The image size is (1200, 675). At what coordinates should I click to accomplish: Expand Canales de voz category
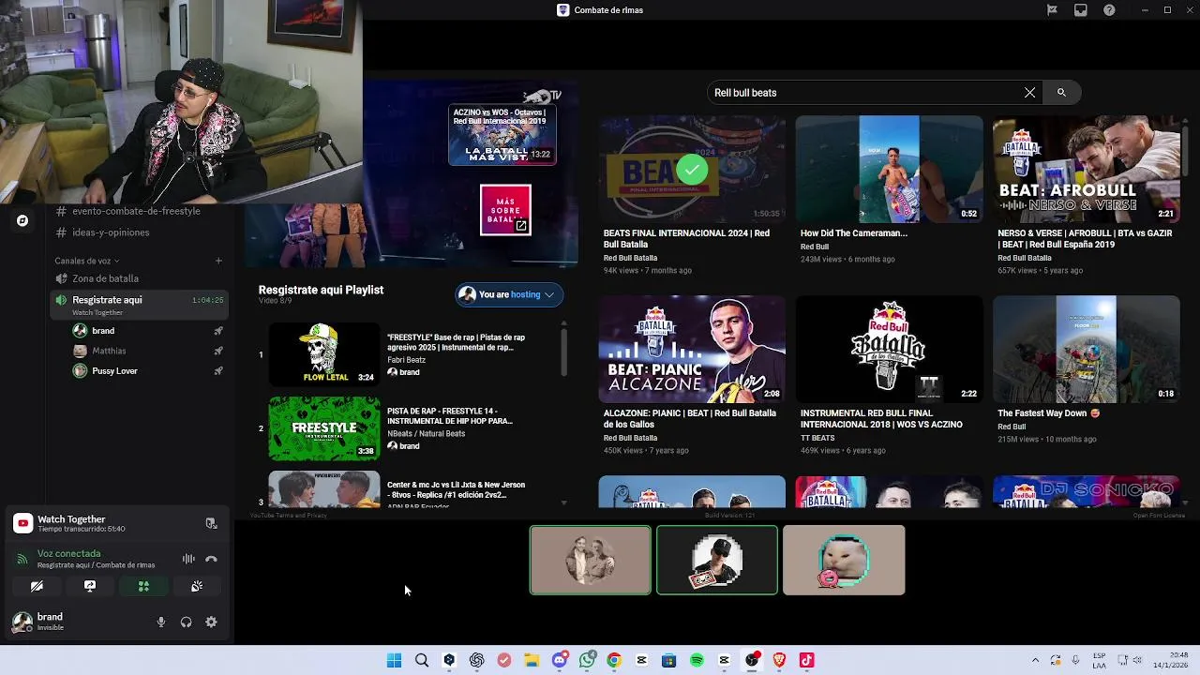[x=87, y=261]
